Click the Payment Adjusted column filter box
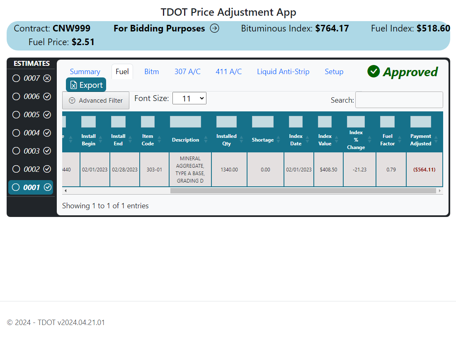Image resolution: width=456 pixels, height=342 pixels. (x=420, y=122)
